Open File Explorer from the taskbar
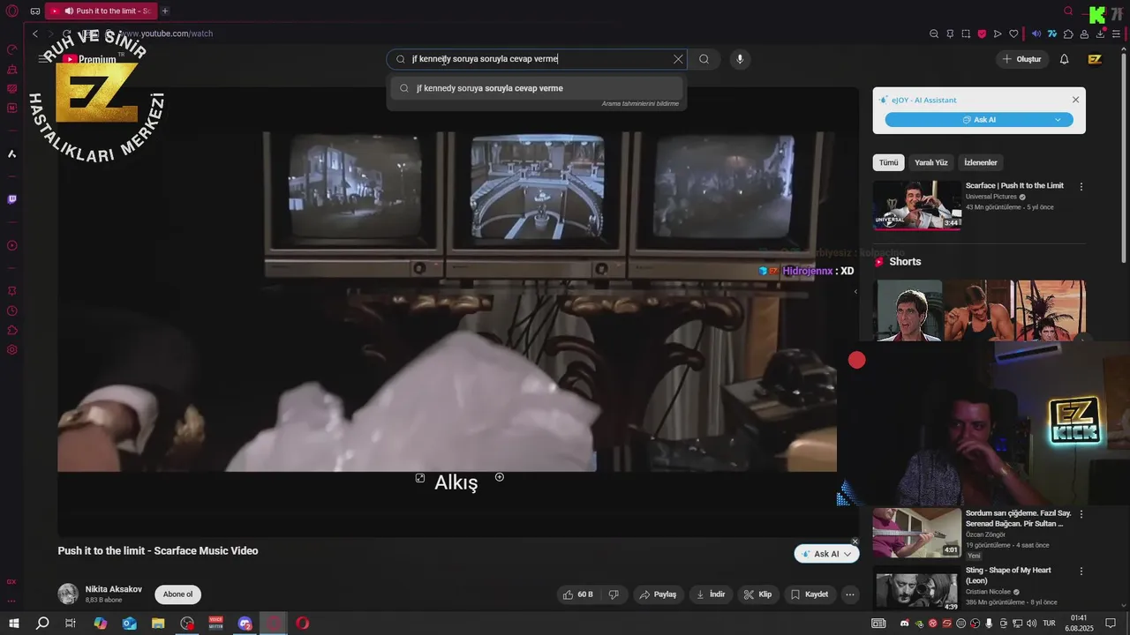1130x635 pixels. click(158, 624)
